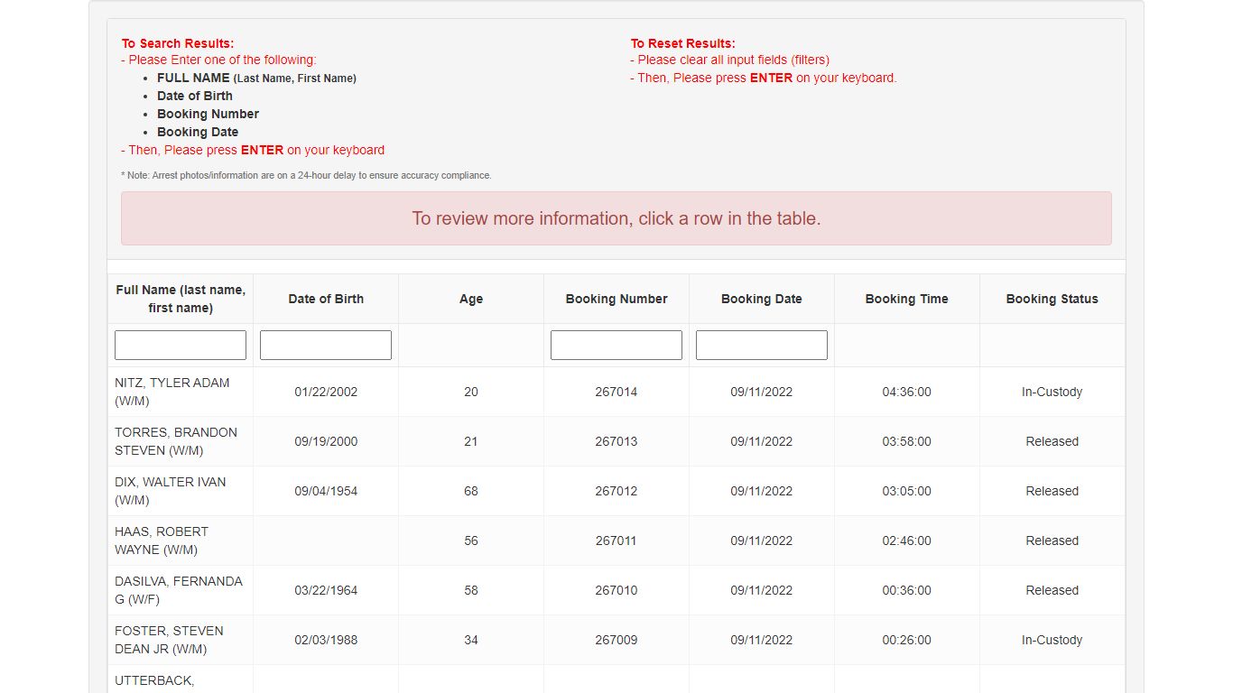Open the FOSTER, STEVEN DEAN JR row
The image size is (1233, 693).
pos(616,640)
